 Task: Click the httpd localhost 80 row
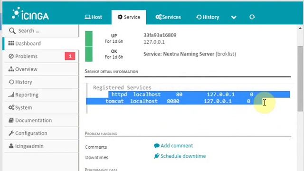coord(182,95)
